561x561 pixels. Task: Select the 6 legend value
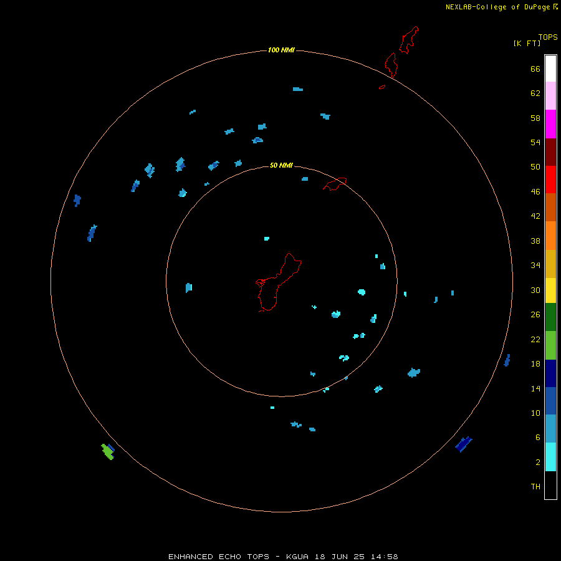click(x=538, y=438)
